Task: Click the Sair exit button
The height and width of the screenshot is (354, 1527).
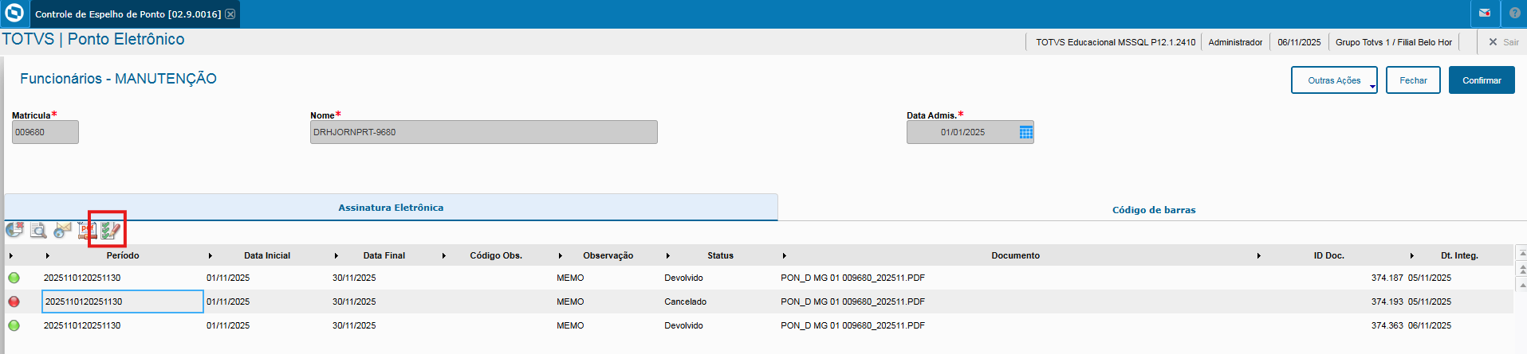Action: [1503, 42]
